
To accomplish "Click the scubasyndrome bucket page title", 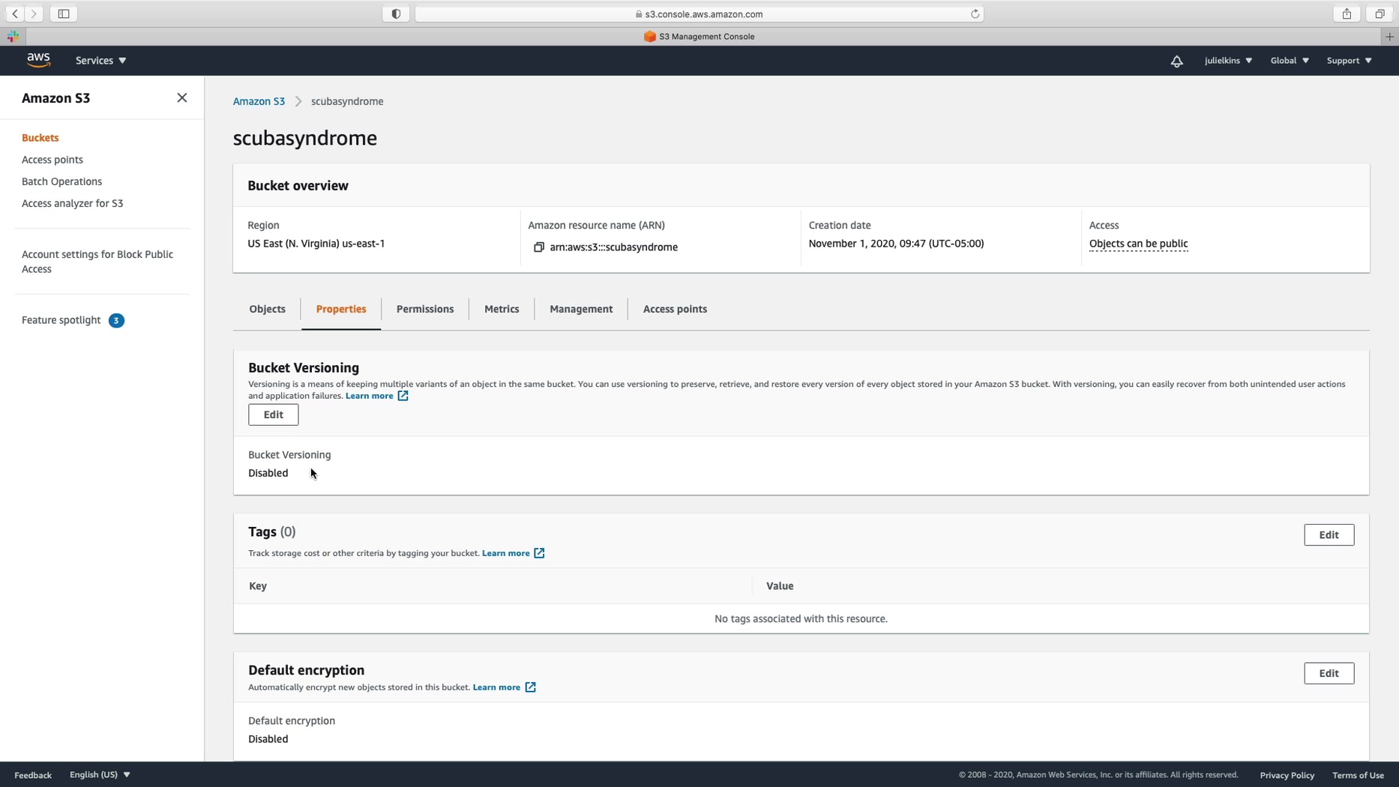I will pos(305,138).
